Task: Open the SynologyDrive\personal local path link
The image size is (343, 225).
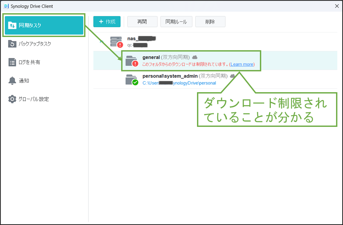Action: click(179, 83)
